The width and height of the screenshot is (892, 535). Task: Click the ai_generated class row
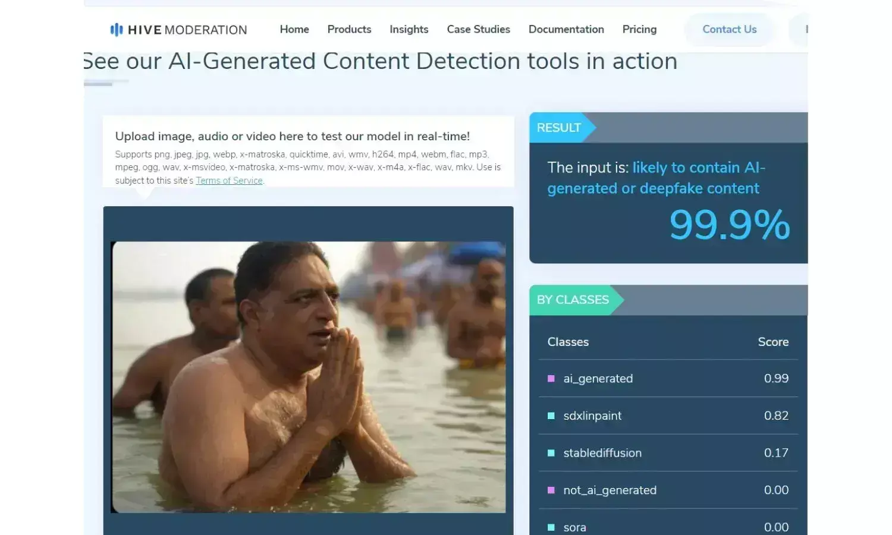tap(668, 379)
